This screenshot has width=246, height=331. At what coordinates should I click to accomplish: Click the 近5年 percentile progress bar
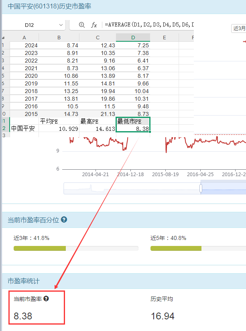[x=198, y=248]
